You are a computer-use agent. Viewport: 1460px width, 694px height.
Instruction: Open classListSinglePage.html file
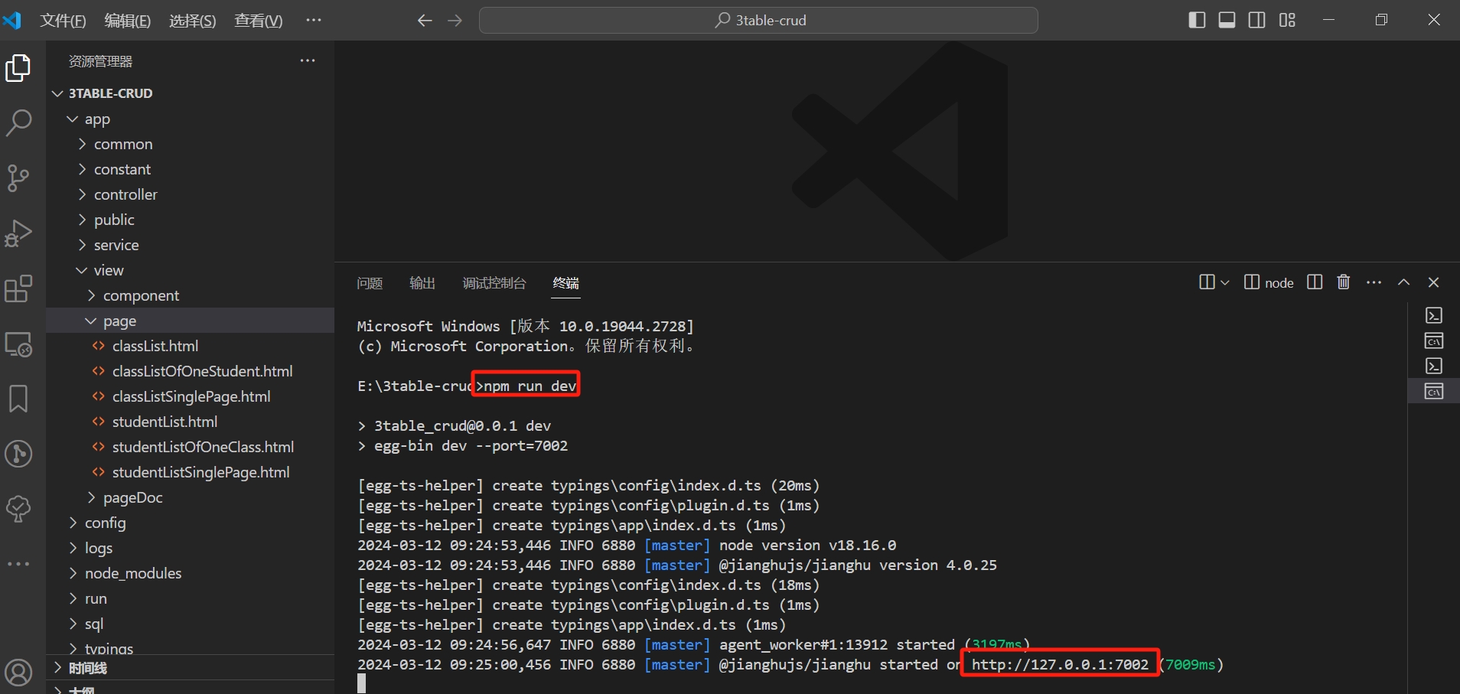click(x=191, y=396)
